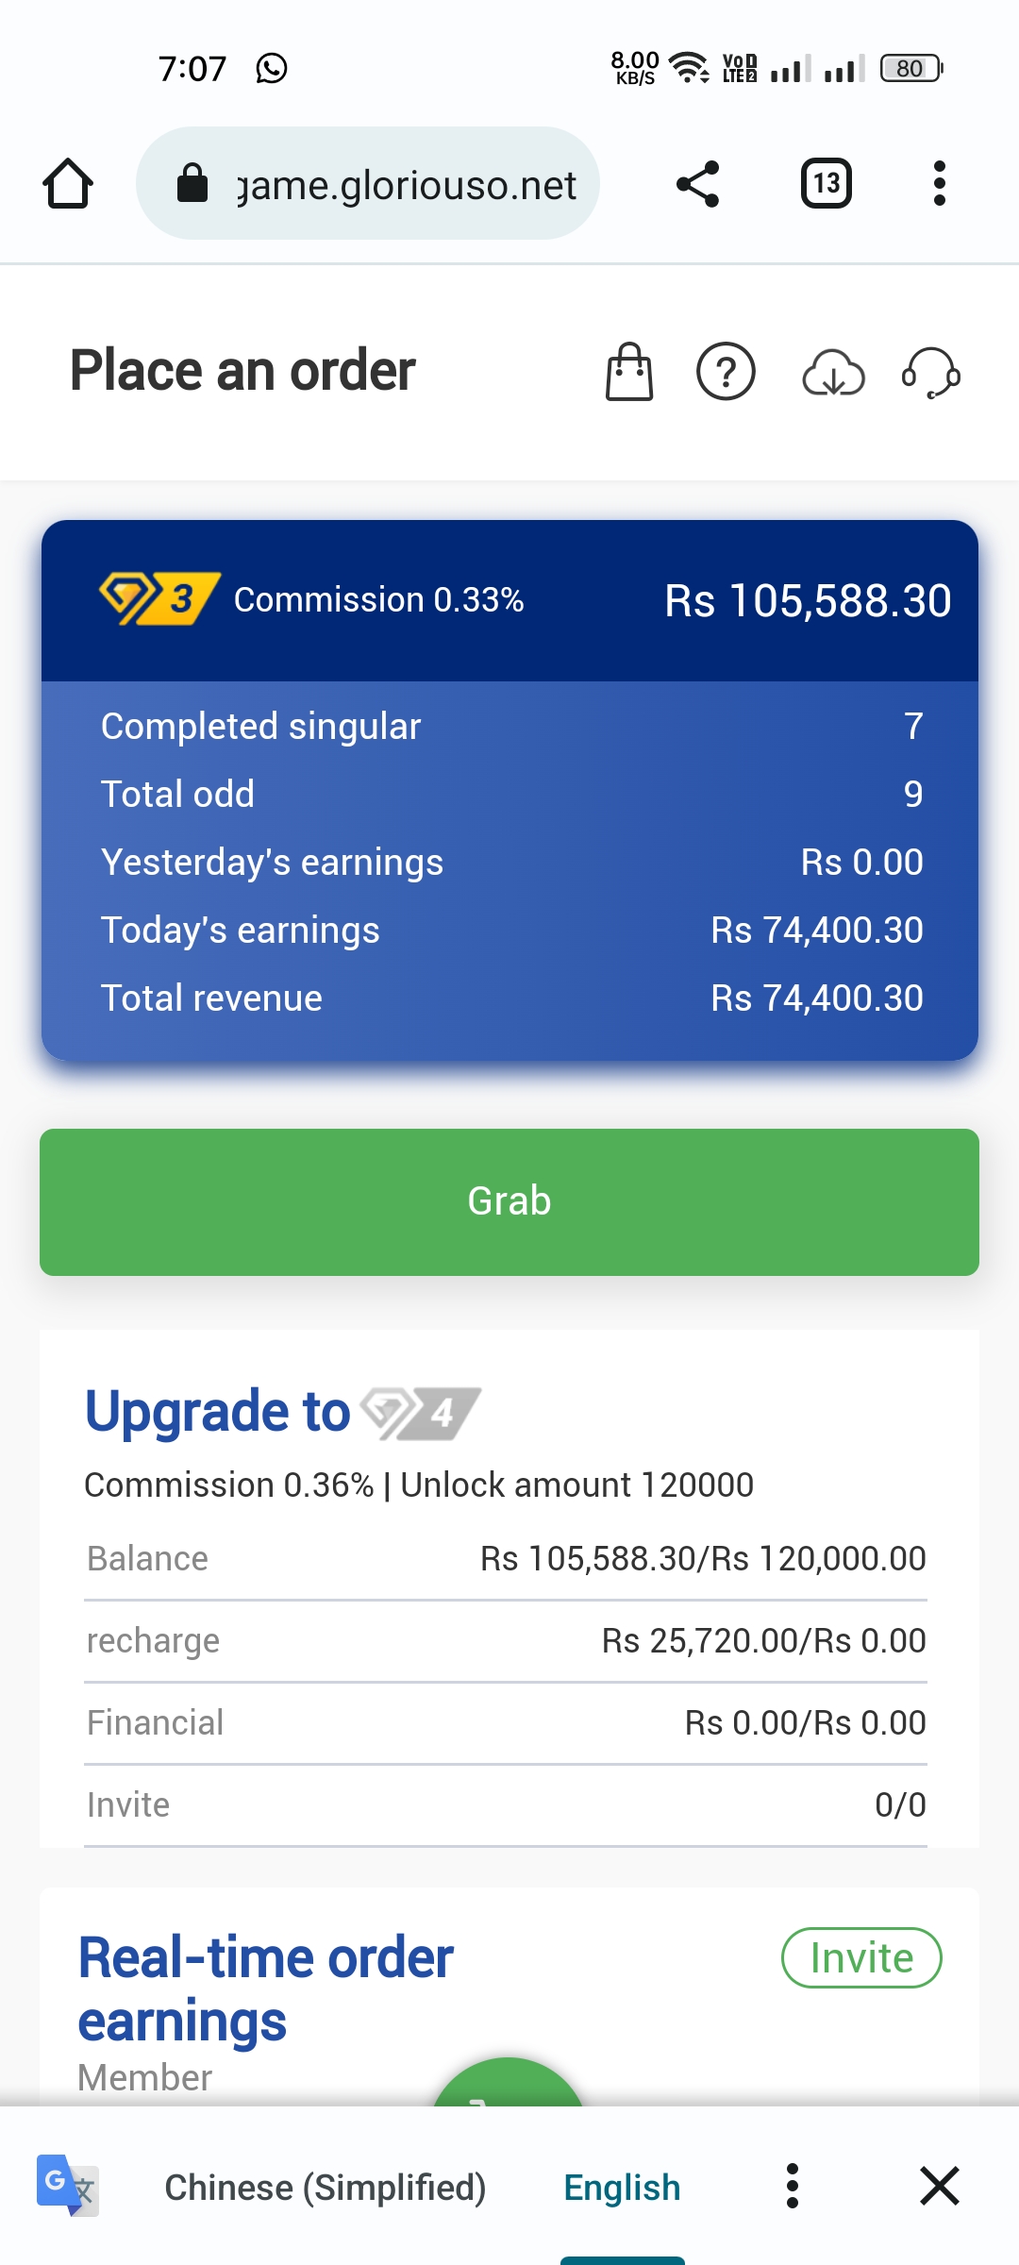
Task: Tap the Rs 105,588.30 balance amount
Action: point(808,600)
